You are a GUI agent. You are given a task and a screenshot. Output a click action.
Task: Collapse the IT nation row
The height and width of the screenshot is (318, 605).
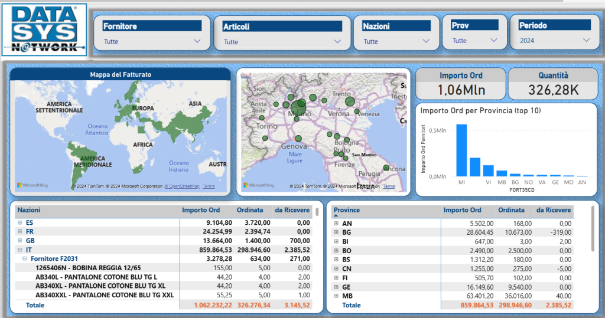(20, 250)
